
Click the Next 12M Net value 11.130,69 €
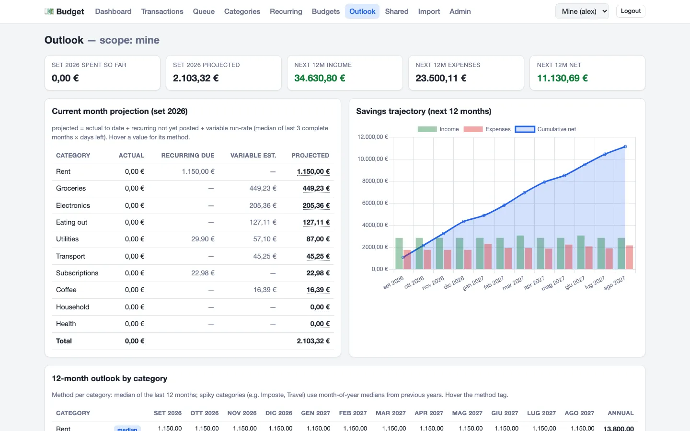563,78
